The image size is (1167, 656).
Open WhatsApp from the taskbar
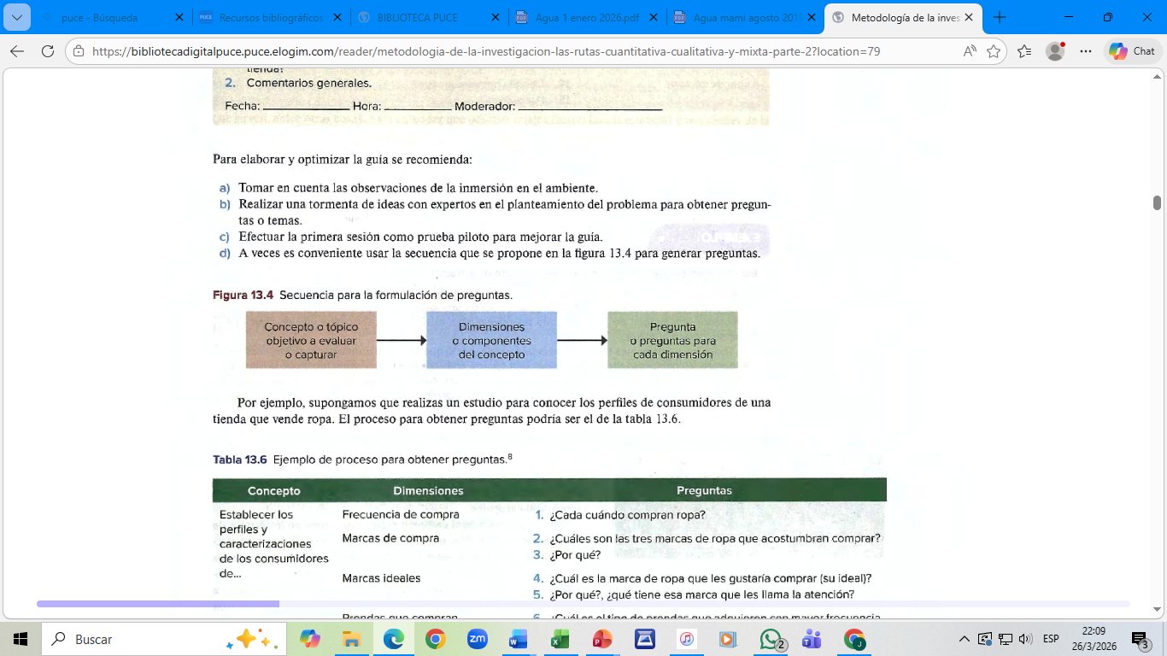click(x=771, y=639)
